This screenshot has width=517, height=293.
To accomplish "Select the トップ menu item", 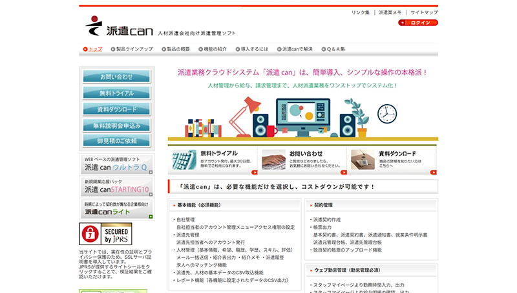I will 92,49.
